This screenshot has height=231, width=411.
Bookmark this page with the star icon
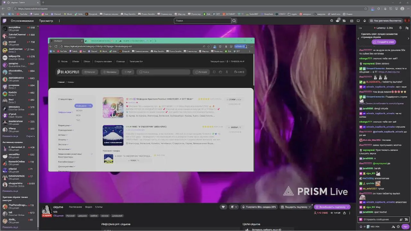tap(366, 9)
